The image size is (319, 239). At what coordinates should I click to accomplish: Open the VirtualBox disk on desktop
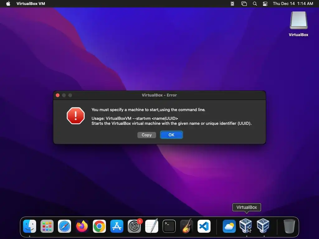click(298, 24)
